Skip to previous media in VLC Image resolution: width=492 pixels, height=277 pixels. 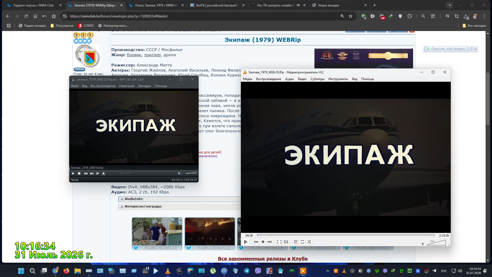click(256, 242)
